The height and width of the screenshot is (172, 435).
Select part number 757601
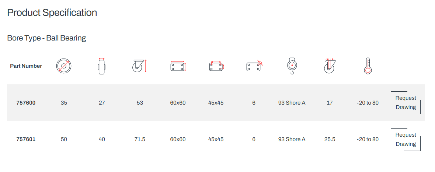(x=26, y=139)
